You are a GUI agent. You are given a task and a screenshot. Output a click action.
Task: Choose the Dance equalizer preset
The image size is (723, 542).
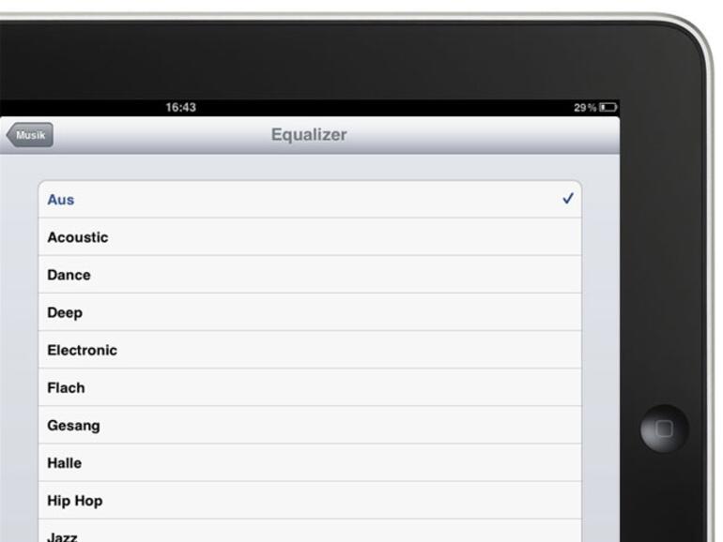tap(310, 275)
